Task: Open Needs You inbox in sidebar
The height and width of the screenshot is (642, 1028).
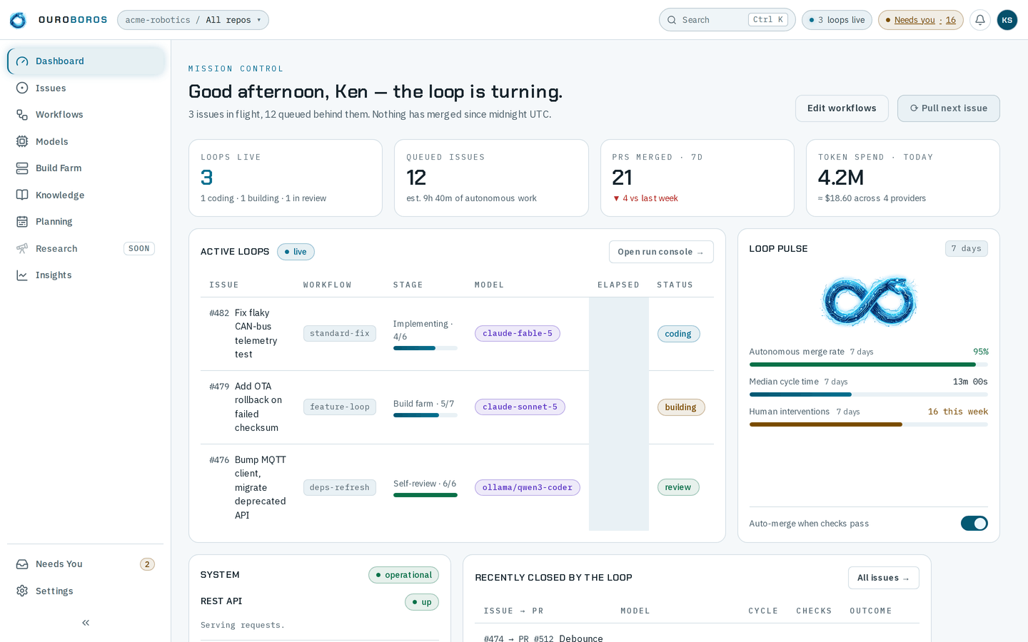Action: 86,564
